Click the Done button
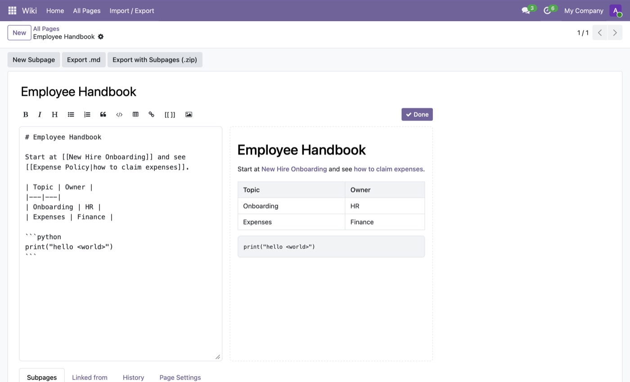Viewport: 630px width, 382px height. tap(417, 115)
